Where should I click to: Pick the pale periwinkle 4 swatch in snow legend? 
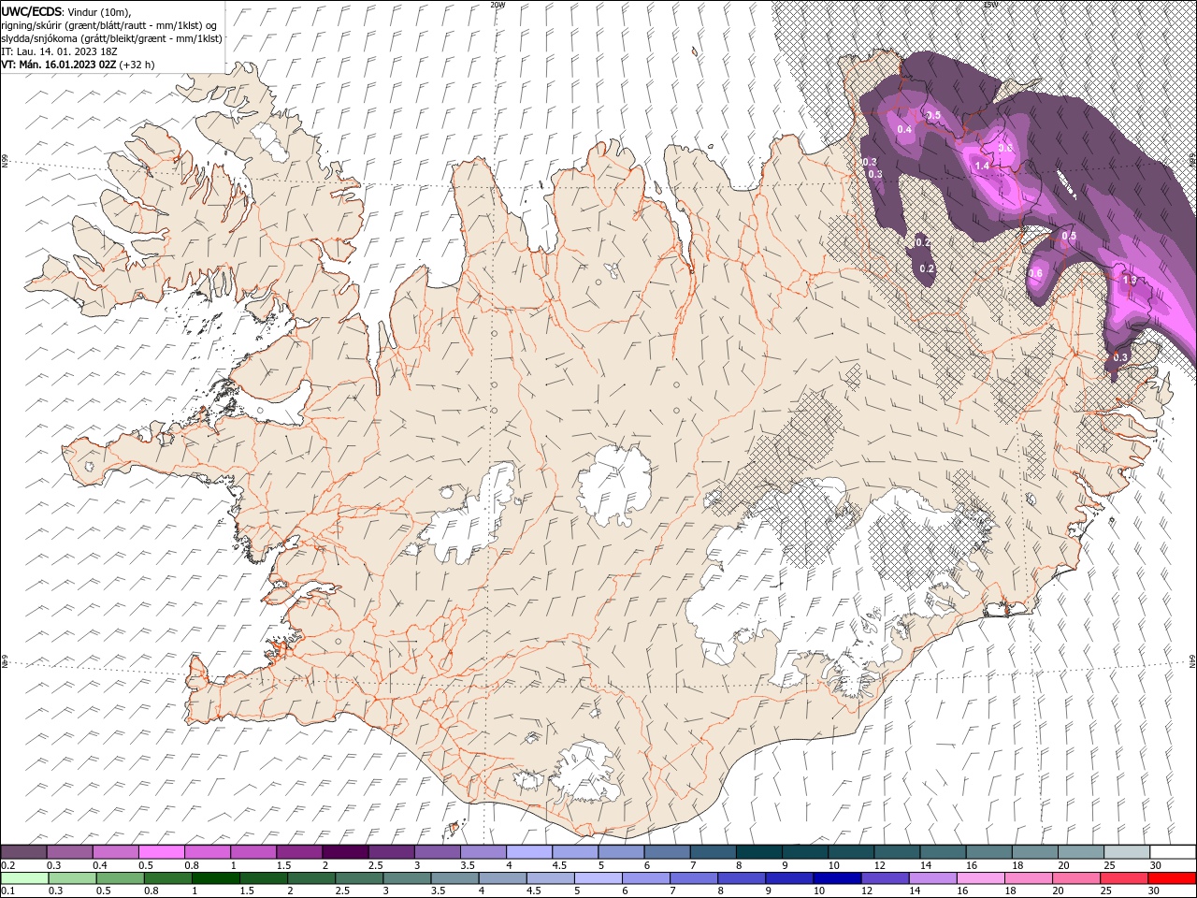pyautogui.click(x=529, y=852)
